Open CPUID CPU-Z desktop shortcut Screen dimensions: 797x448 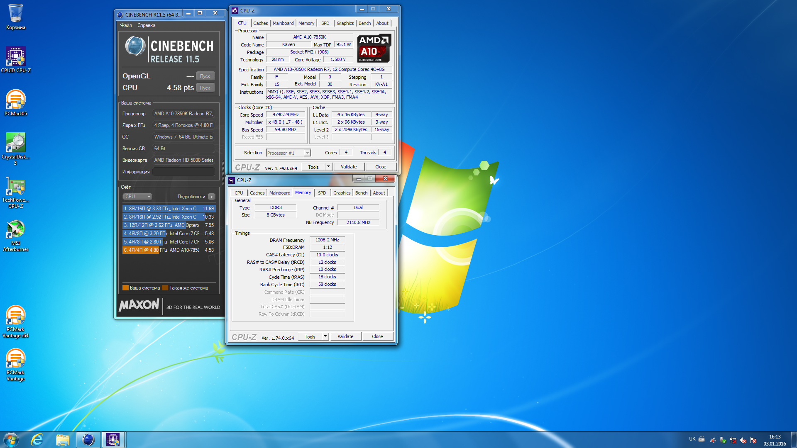[x=16, y=60]
